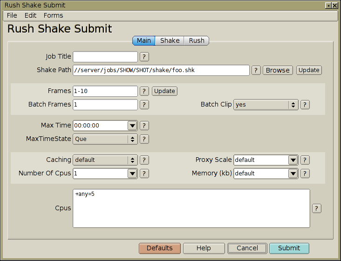The height and width of the screenshot is (261, 341).
Task: Expand the Caching chooser
Action: [x=105, y=160]
